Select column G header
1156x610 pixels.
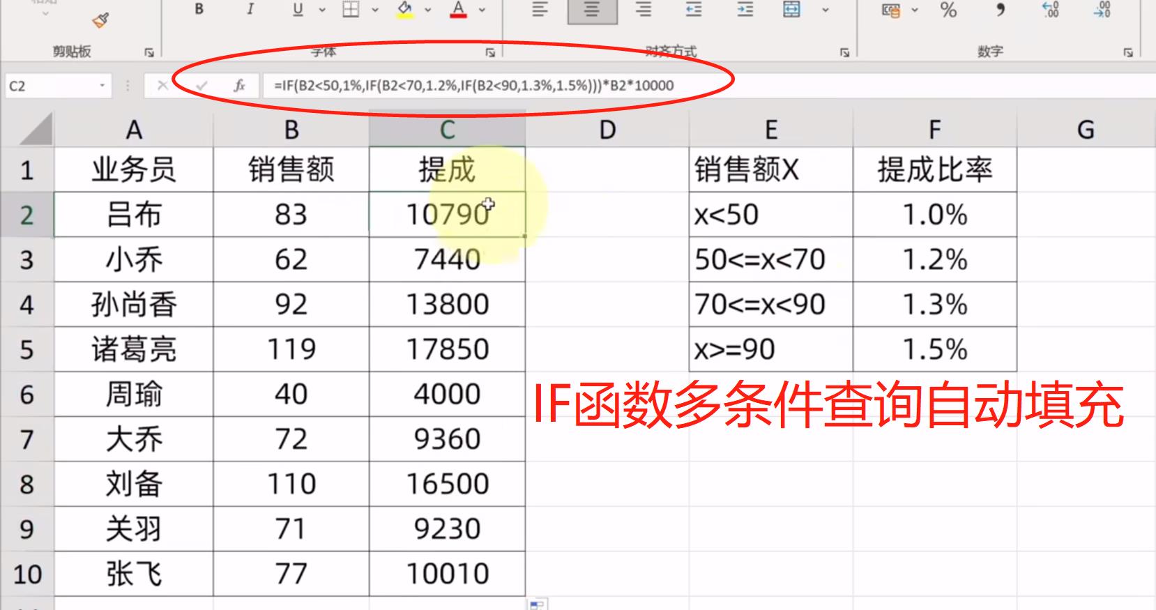click(1086, 130)
